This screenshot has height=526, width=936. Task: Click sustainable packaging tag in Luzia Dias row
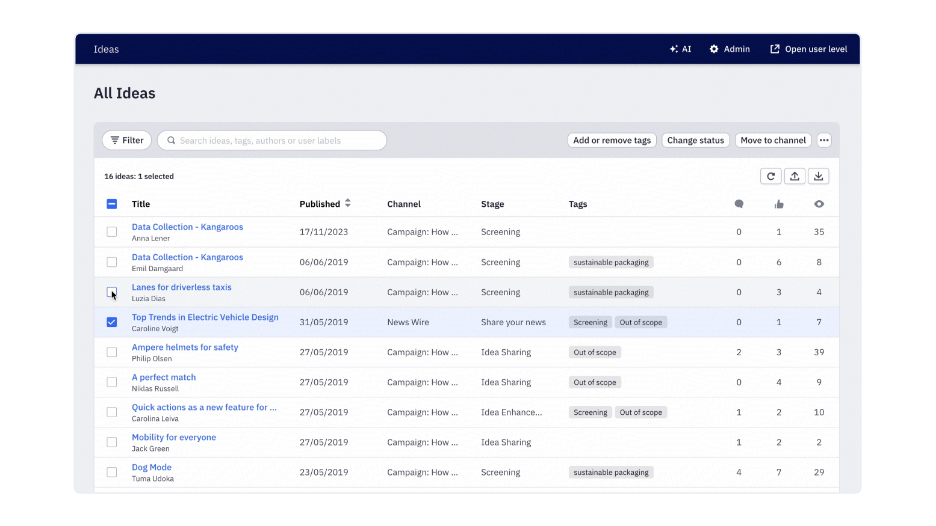point(611,292)
